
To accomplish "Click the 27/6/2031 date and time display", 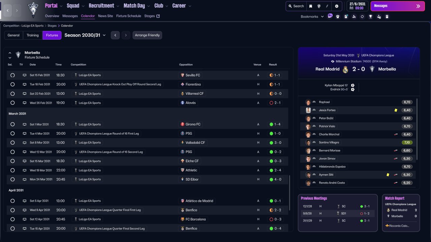I will [x=357, y=6].
